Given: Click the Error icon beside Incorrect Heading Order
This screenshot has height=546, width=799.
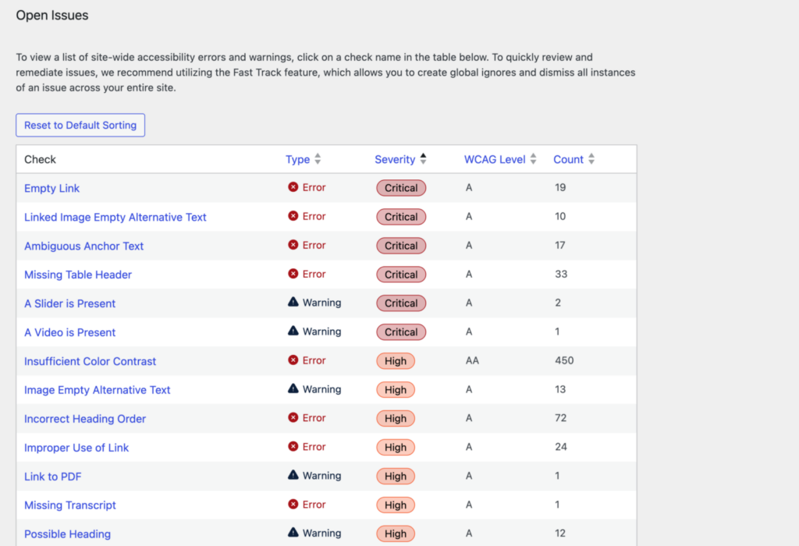Looking at the screenshot, I should tap(291, 418).
